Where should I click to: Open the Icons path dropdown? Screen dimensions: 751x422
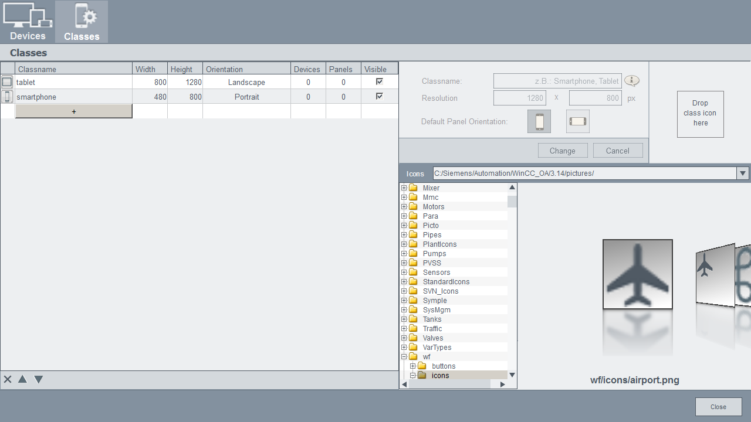coord(743,173)
